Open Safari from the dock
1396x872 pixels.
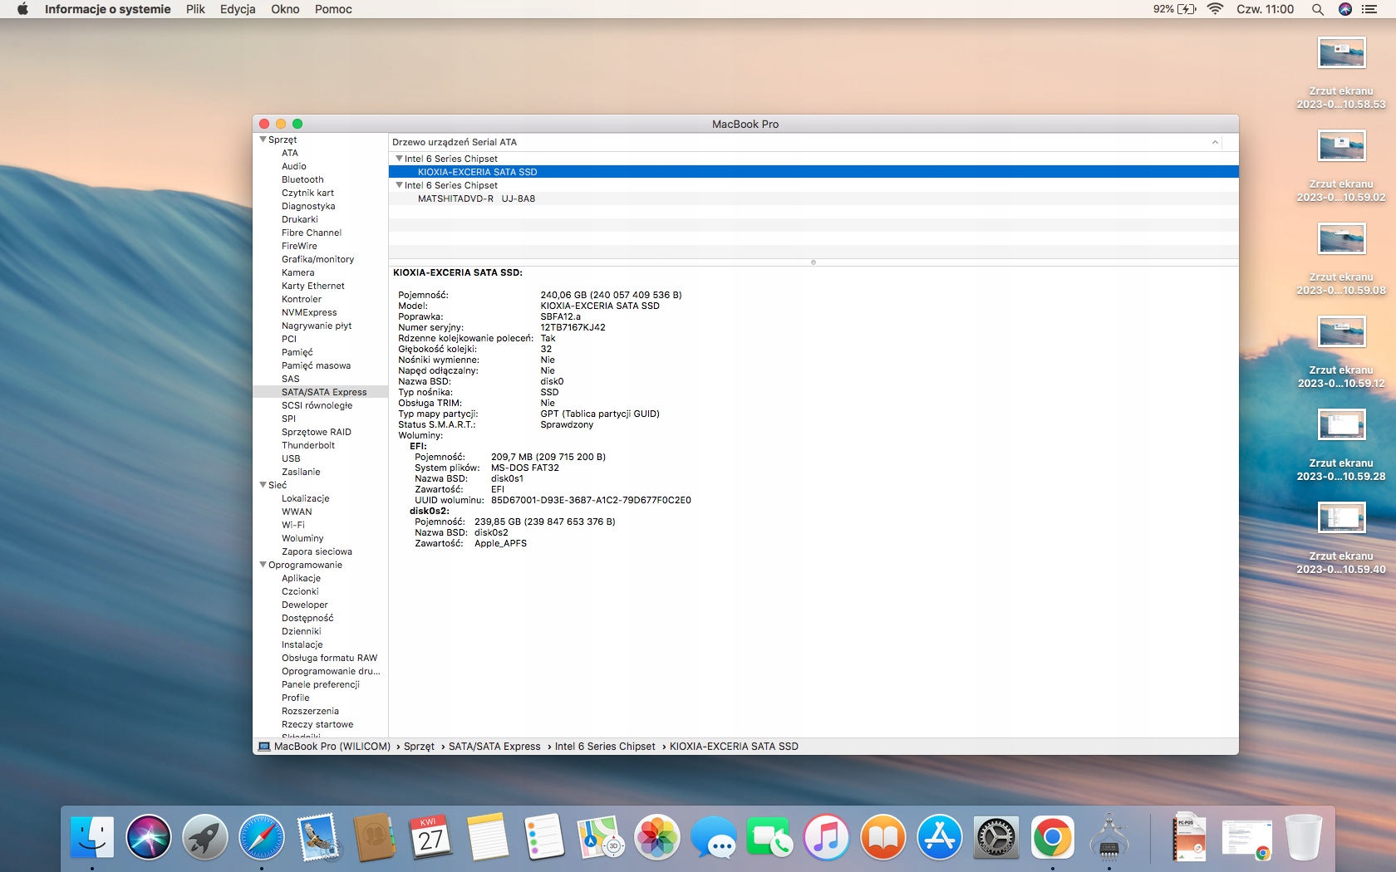(x=261, y=837)
